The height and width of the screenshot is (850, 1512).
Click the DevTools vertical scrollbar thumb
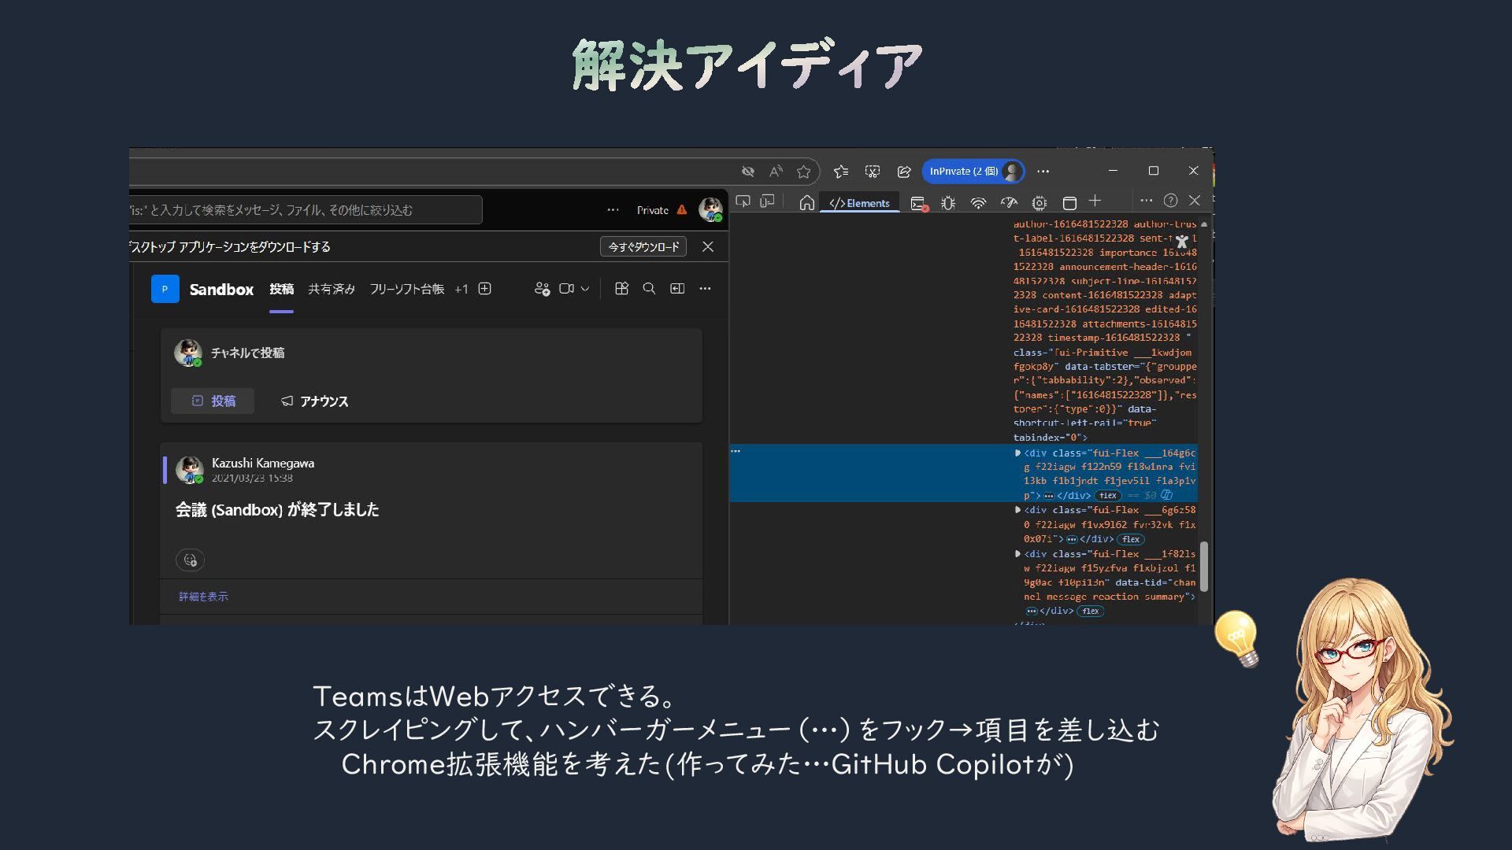pyautogui.click(x=1203, y=567)
